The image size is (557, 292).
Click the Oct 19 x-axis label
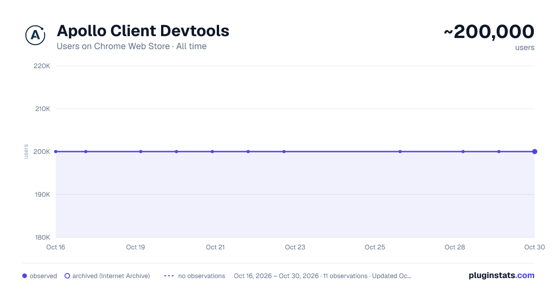pyautogui.click(x=136, y=247)
